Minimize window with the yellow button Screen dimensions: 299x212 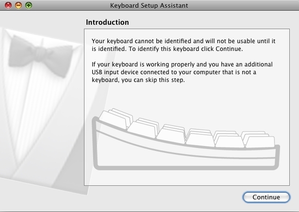point(18,6)
